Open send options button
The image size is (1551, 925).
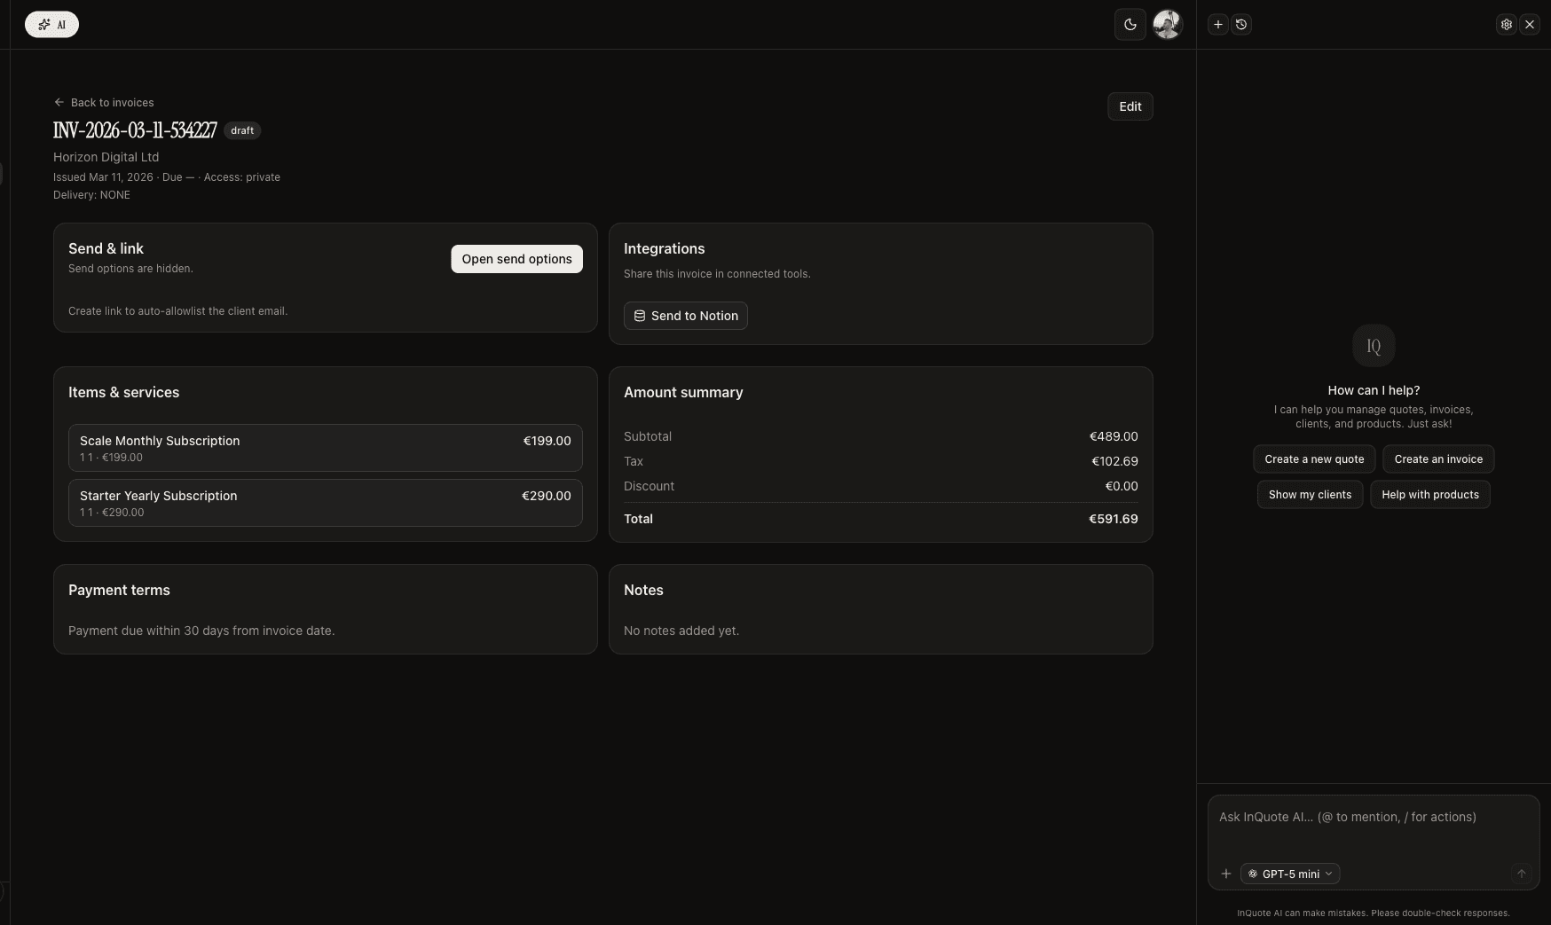(516, 259)
